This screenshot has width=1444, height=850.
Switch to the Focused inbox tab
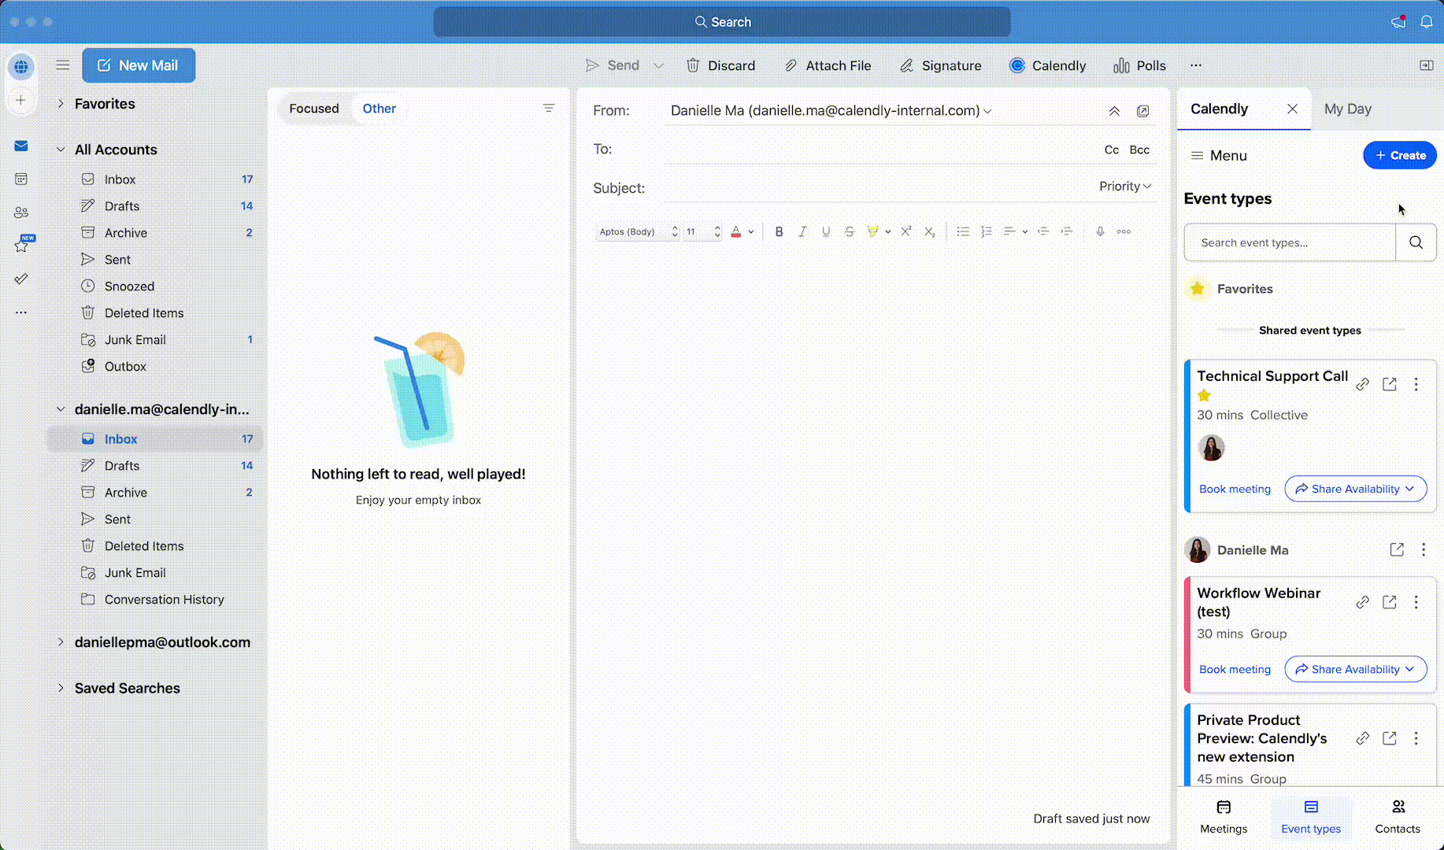[x=313, y=109]
